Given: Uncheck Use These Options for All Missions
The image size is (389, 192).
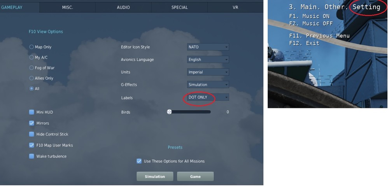Looking at the screenshot, I should 139,161.
